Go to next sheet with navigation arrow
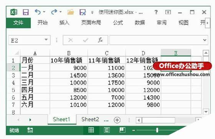The width and height of the screenshot is (215, 139). tap(30, 120)
